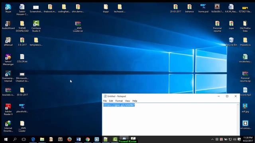Viewport: 255px width, 143px height.
Task: Minimize the Notepad window
Action: pyautogui.click(x=219, y=96)
